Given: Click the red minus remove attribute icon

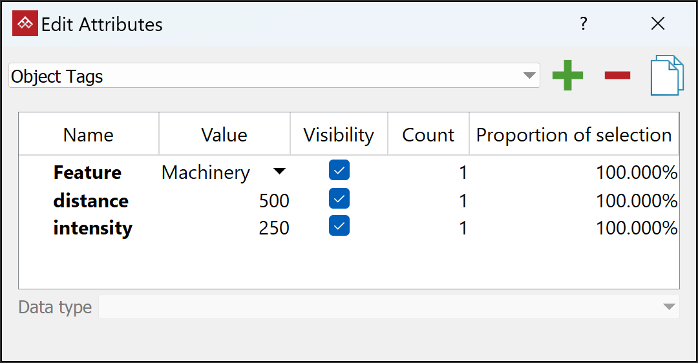Looking at the screenshot, I should coord(617,76).
